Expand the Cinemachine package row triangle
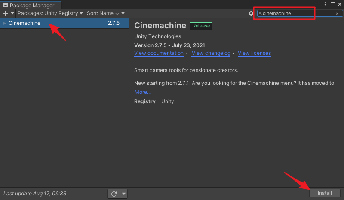This screenshot has width=344, height=200. coord(4,23)
